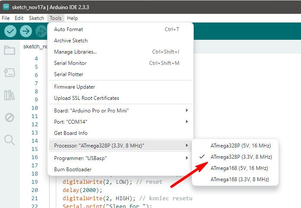Open the Boards Manager sidebar icon
The width and height of the screenshot is (301, 208).
click(x=10, y=73)
